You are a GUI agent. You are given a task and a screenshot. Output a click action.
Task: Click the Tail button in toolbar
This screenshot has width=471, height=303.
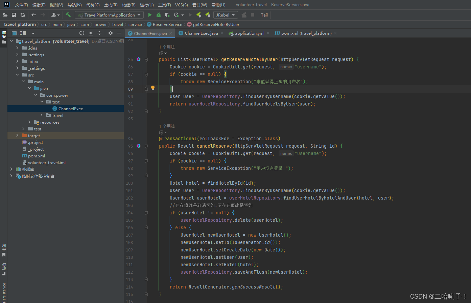[264, 15]
